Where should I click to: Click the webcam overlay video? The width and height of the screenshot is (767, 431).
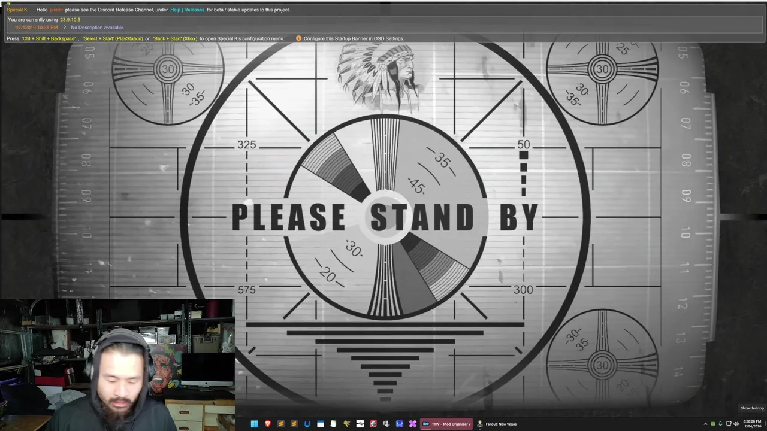click(x=117, y=365)
